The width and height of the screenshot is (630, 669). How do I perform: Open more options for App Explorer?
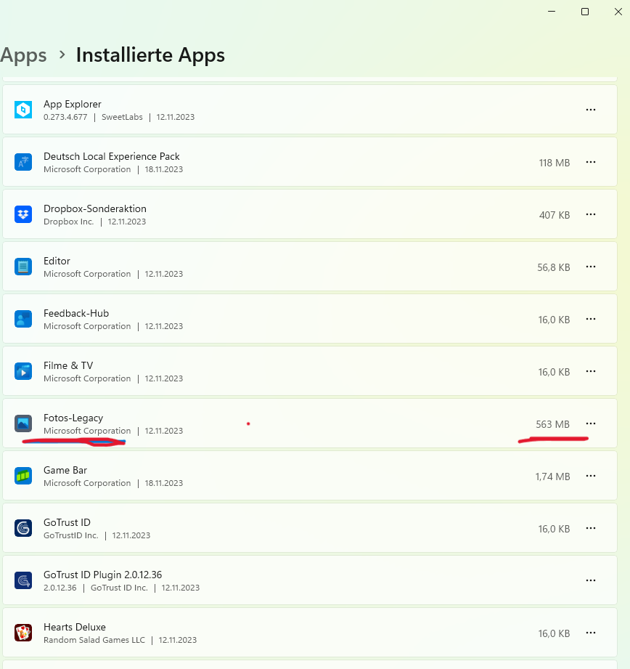pyautogui.click(x=590, y=110)
